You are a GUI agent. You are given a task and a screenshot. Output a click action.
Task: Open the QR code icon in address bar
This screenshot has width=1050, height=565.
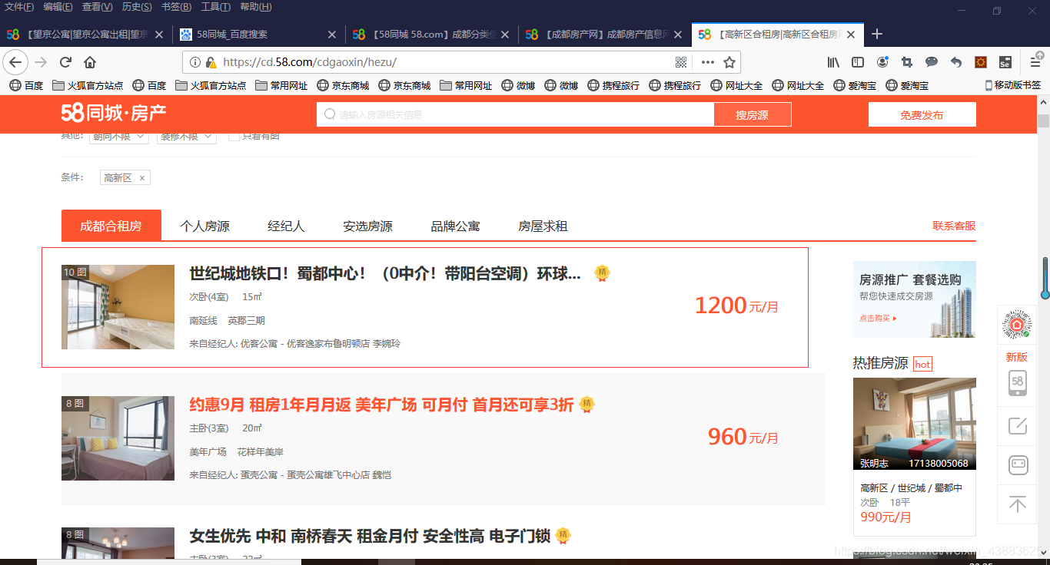680,62
